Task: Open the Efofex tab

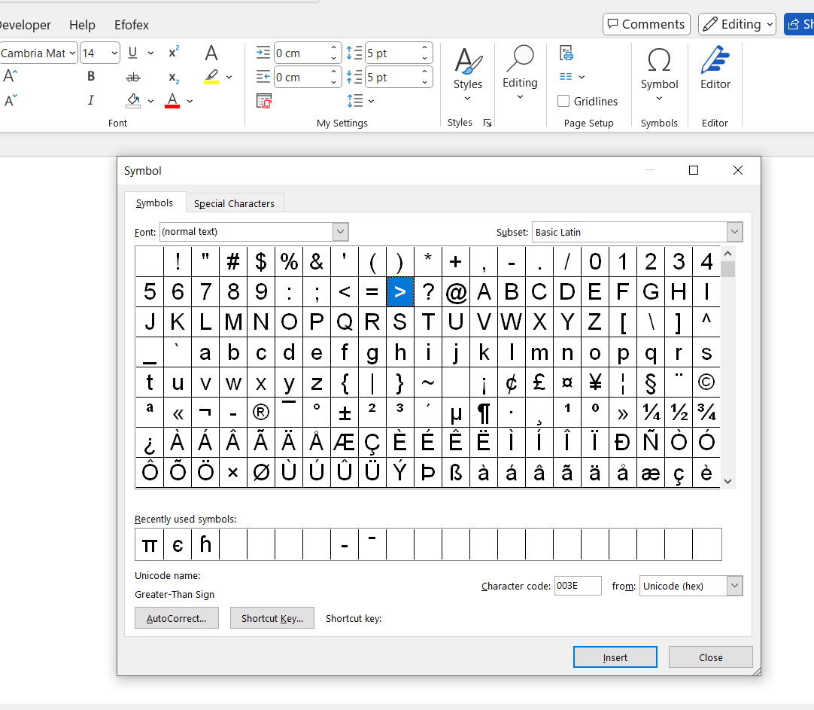Action: click(132, 24)
